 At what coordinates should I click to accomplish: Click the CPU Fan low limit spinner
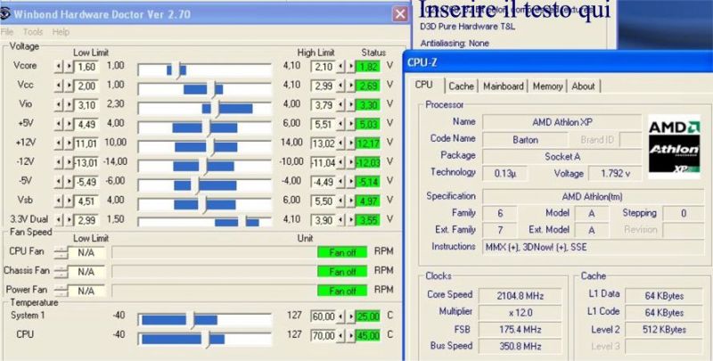point(61,253)
